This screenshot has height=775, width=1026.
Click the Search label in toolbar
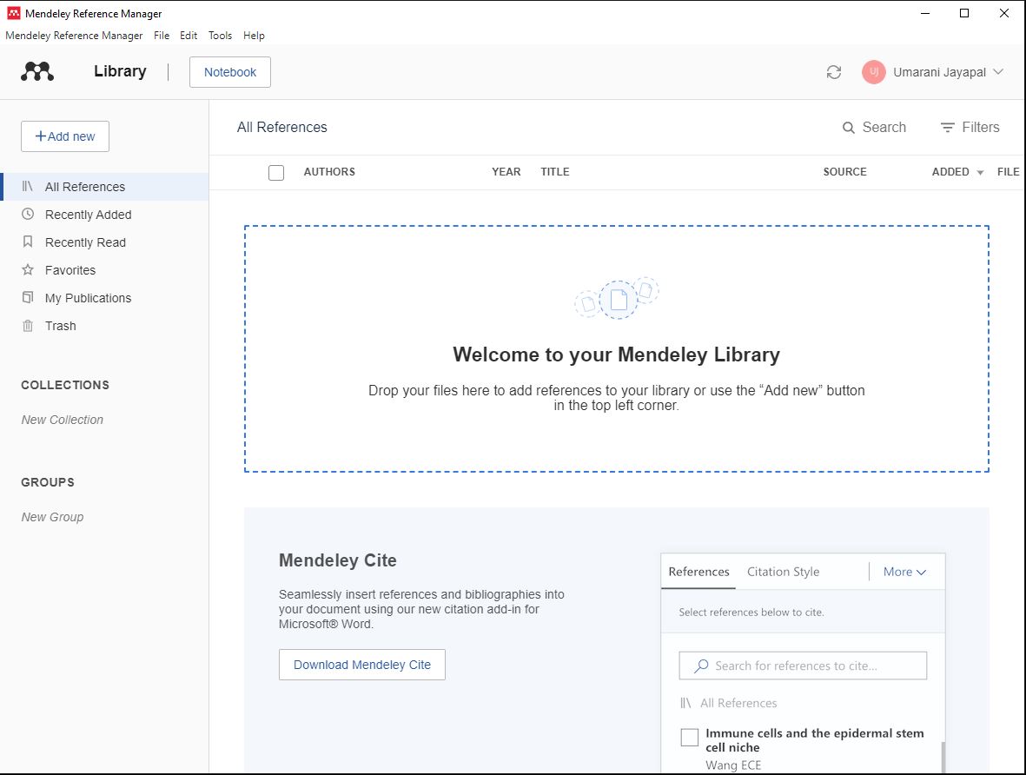coord(884,128)
